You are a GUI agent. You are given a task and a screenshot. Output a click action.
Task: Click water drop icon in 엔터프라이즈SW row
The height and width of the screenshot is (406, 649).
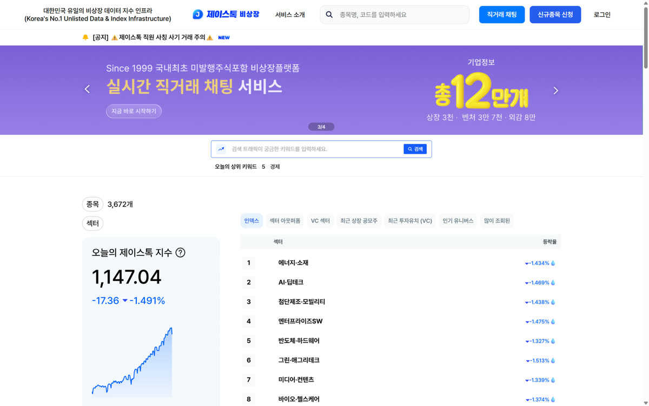pyautogui.click(x=553, y=322)
